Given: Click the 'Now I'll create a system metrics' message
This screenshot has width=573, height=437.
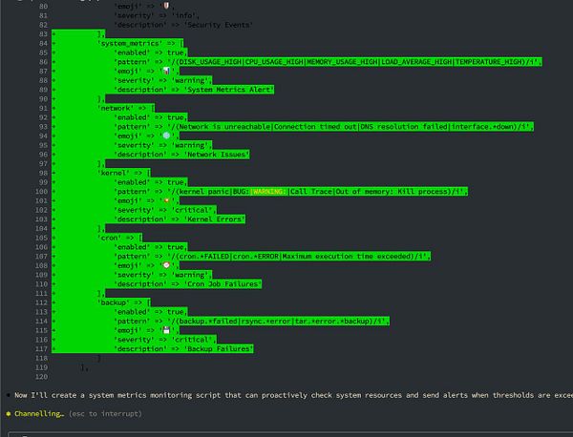Looking at the screenshot, I should pos(294,395).
